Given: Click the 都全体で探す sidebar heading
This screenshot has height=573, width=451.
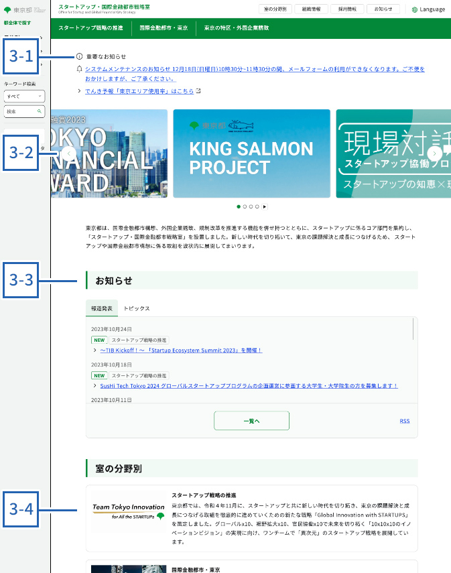Looking at the screenshot, I should click(17, 23).
